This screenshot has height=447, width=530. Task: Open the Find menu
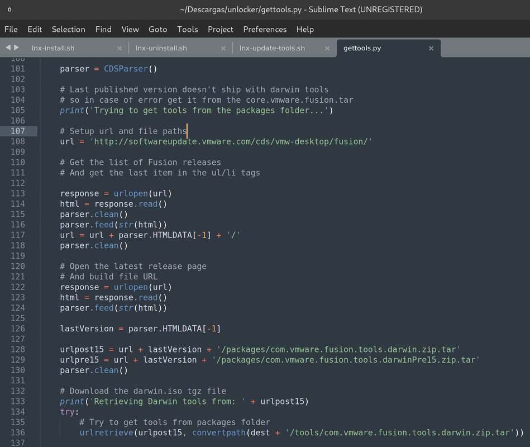coord(103,30)
